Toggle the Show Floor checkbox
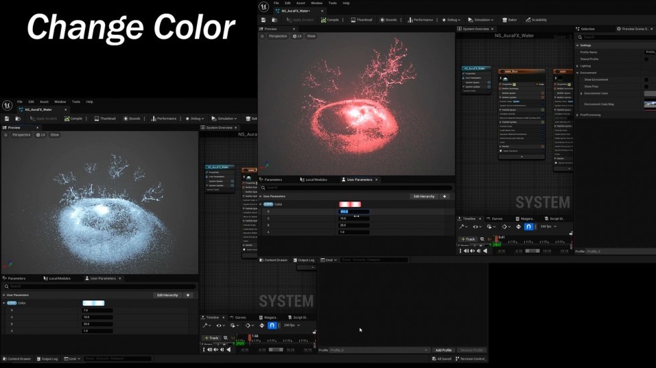656x368 pixels. pyautogui.click(x=647, y=86)
